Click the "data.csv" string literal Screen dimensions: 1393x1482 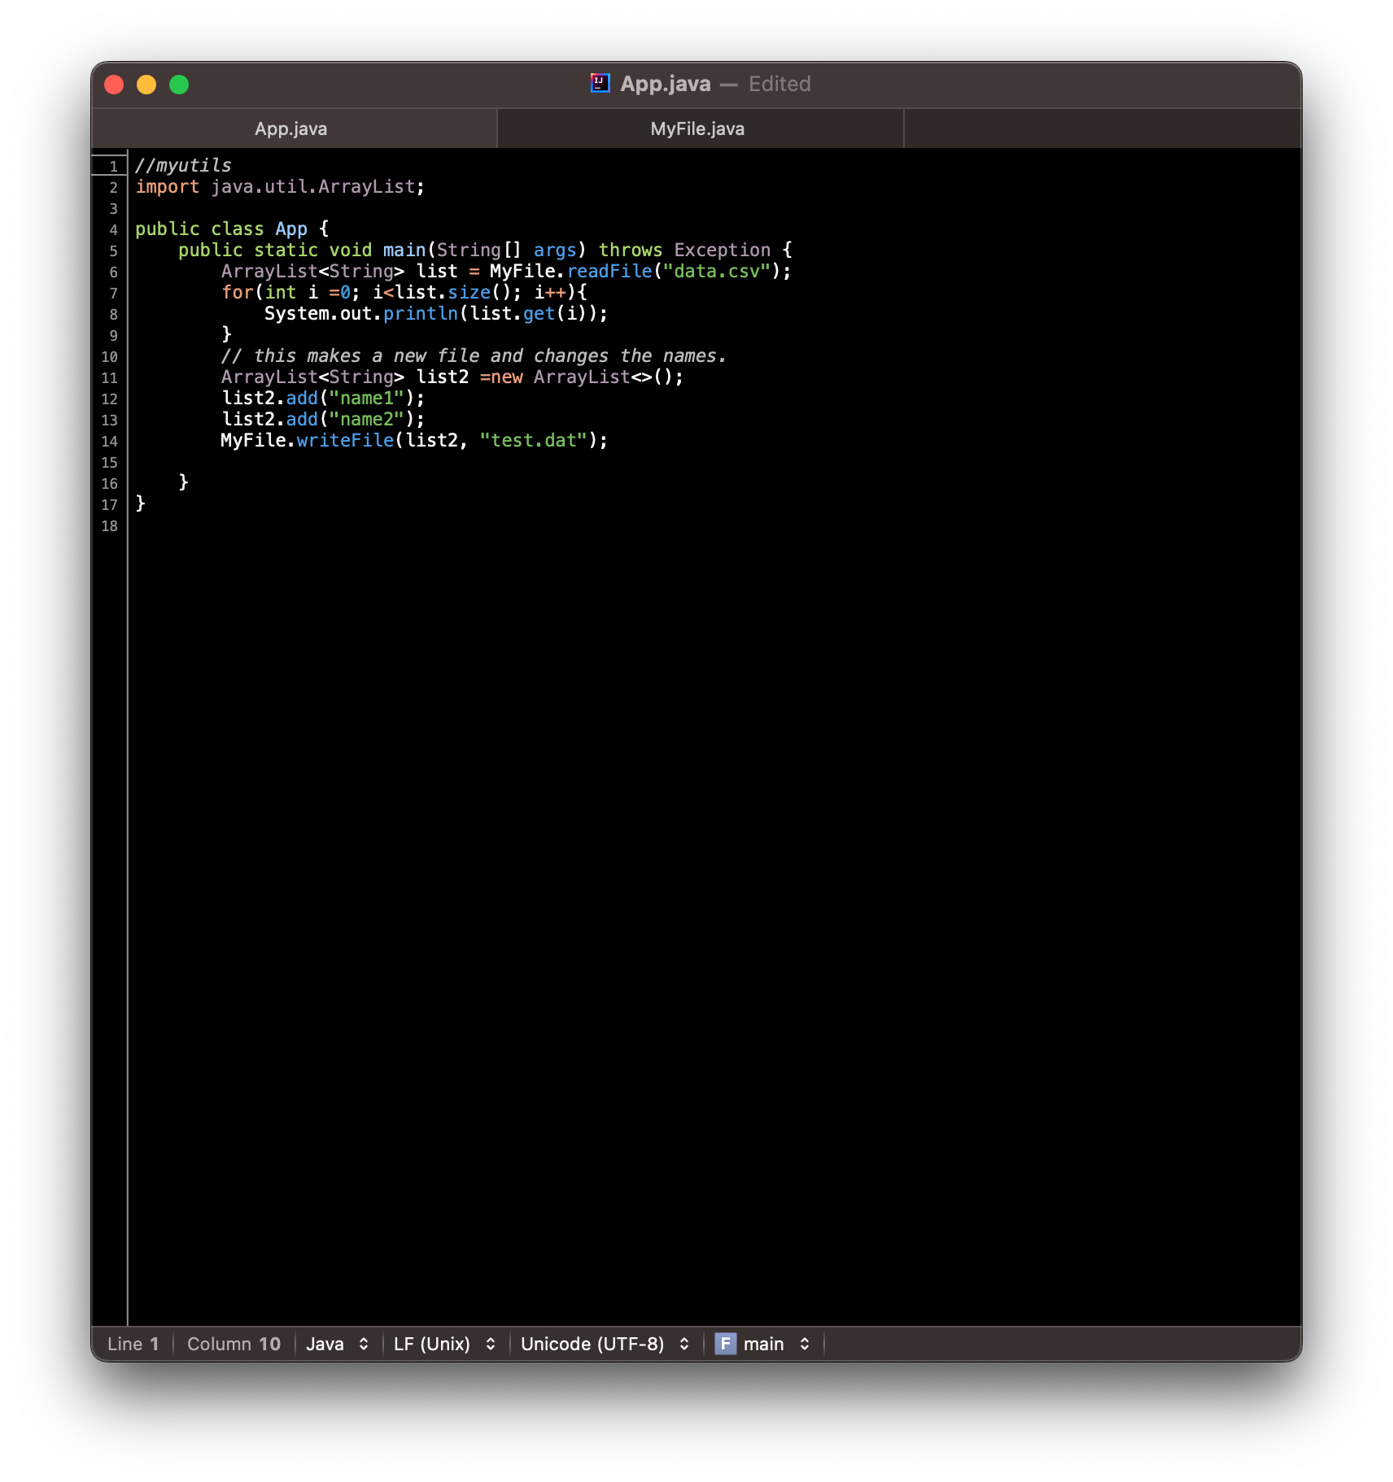[718, 271]
